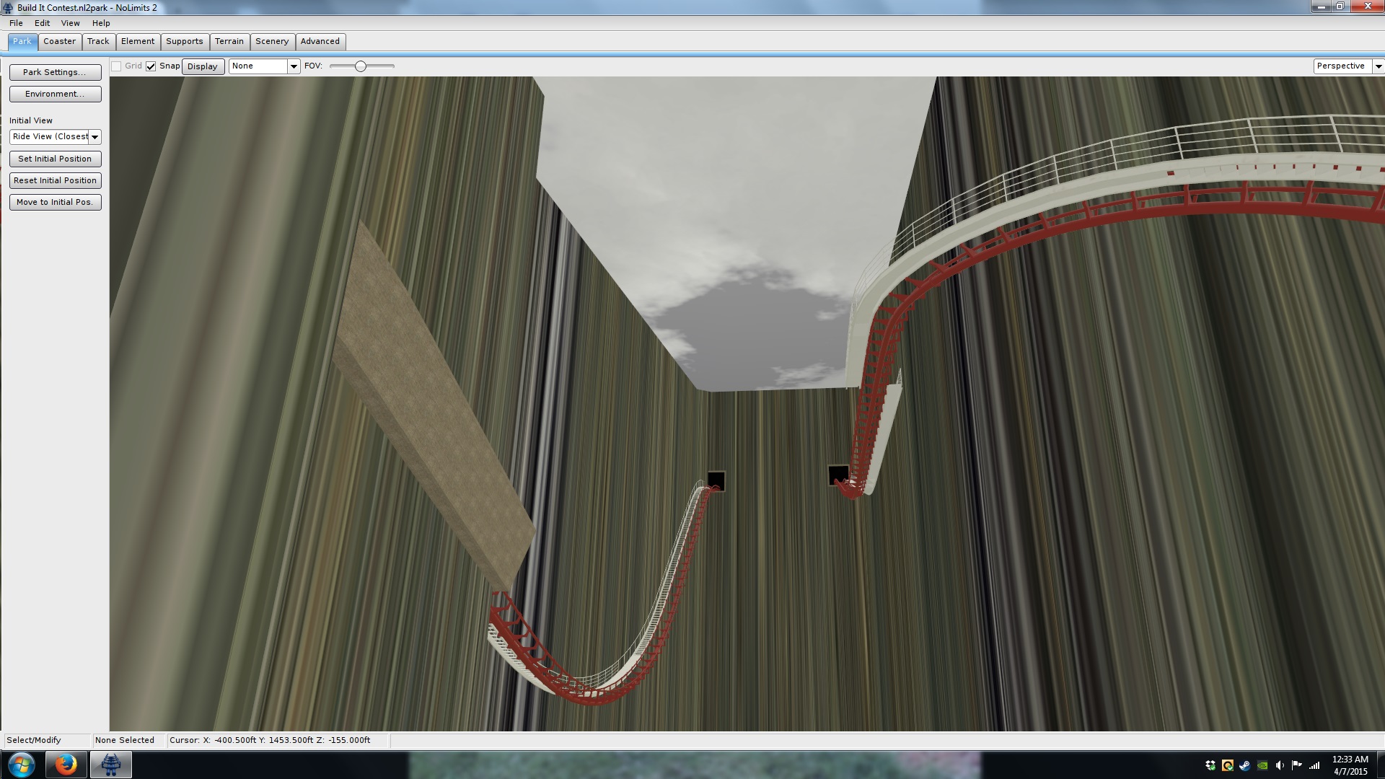
Task: Switch to the Terrain tab
Action: coord(229,42)
